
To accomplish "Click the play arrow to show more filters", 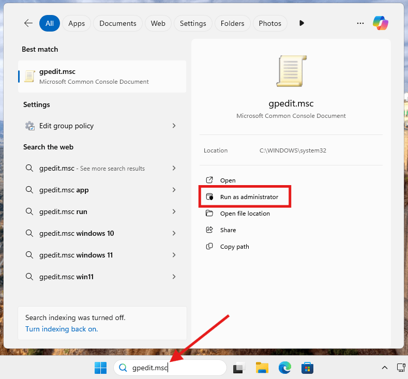I will tap(301, 23).
